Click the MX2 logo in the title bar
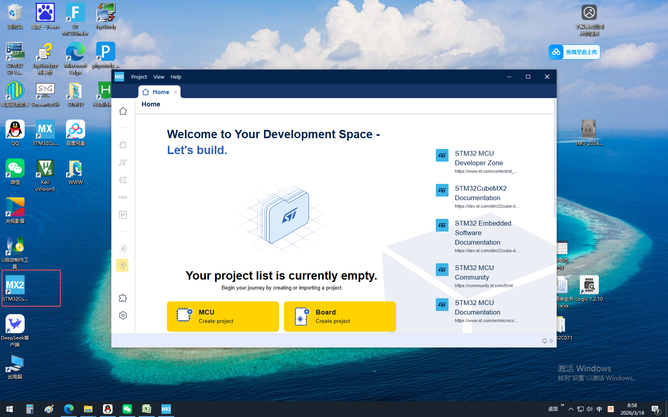This screenshot has height=417, width=668. (x=119, y=77)
